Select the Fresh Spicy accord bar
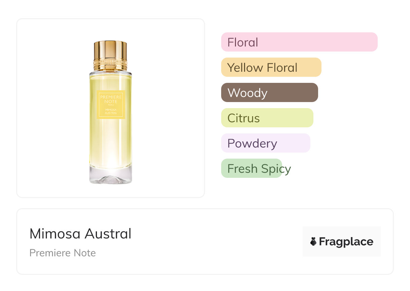Screen dimensions: 410x291 pos(251,168)
